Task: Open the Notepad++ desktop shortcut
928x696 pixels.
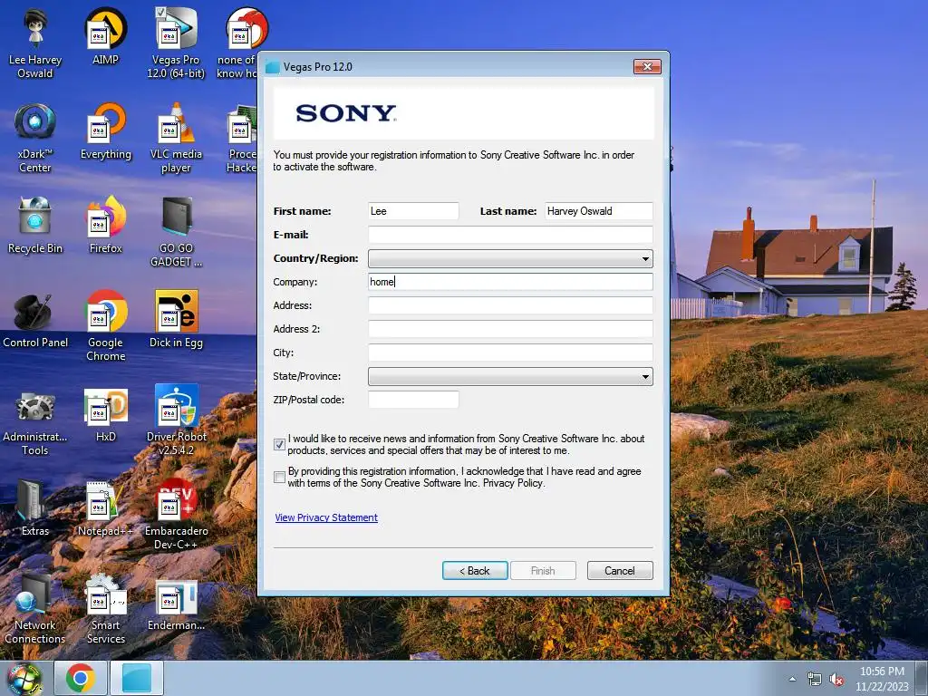Action: [x=106, y=507]
